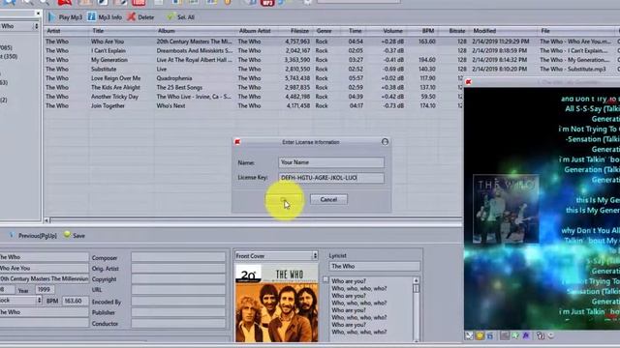Select the Substitute track row
This screenshot has width=620, height=348.
(x=331, y=69)
